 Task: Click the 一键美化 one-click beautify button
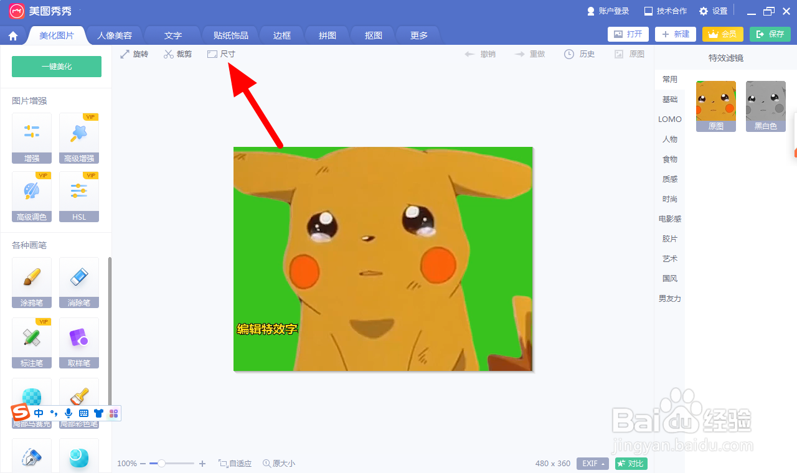click(x=56, y=66)
